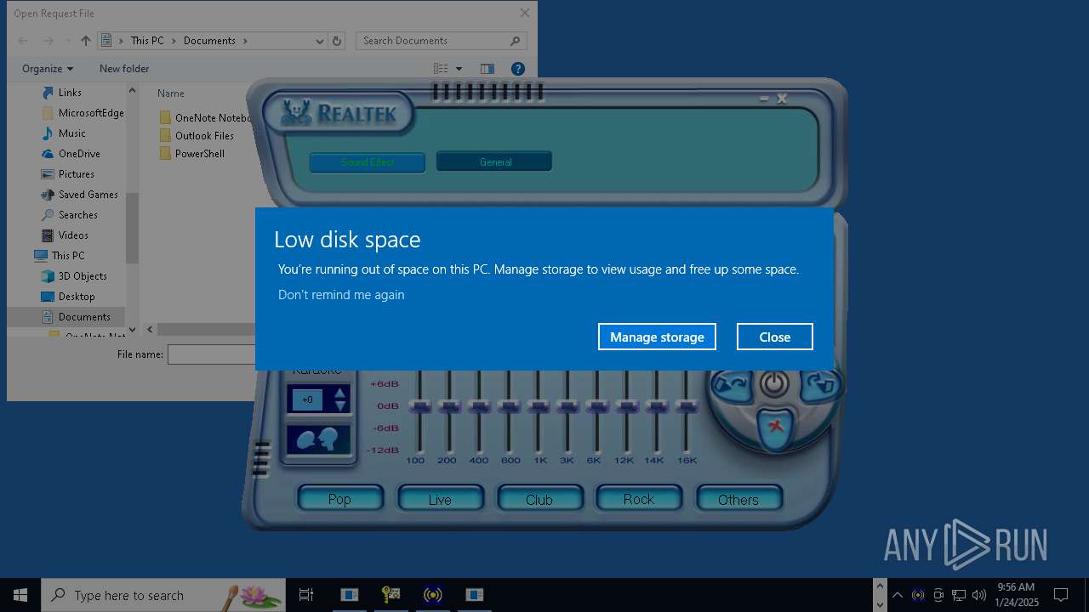This screenshot has height=612, width=1089.
Task: Toggle the equalizer power button
Action: (773, 384)
